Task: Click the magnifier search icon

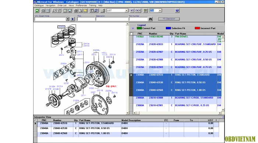Action: (54, 11)
